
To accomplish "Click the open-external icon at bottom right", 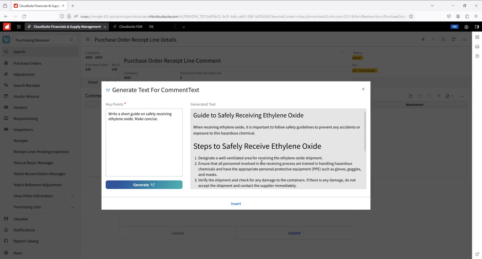I will [x=477, y=254].
